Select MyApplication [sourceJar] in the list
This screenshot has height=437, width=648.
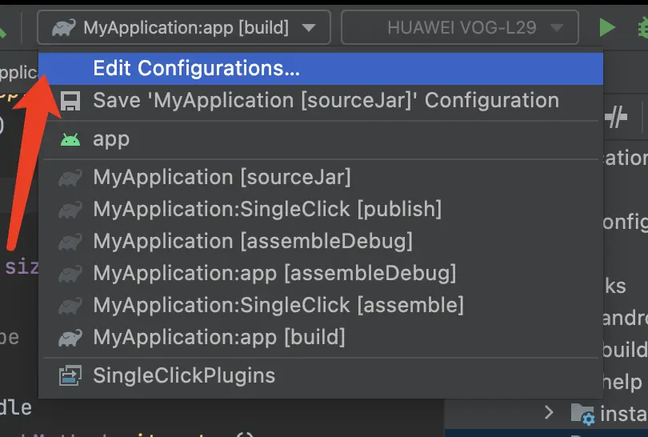tap(222, 178)
